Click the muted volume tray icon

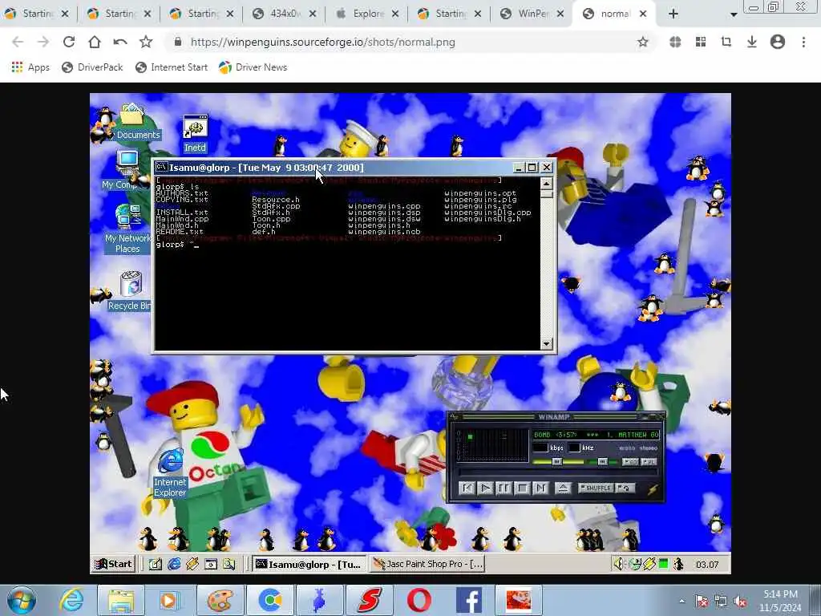tap(740, 601)
